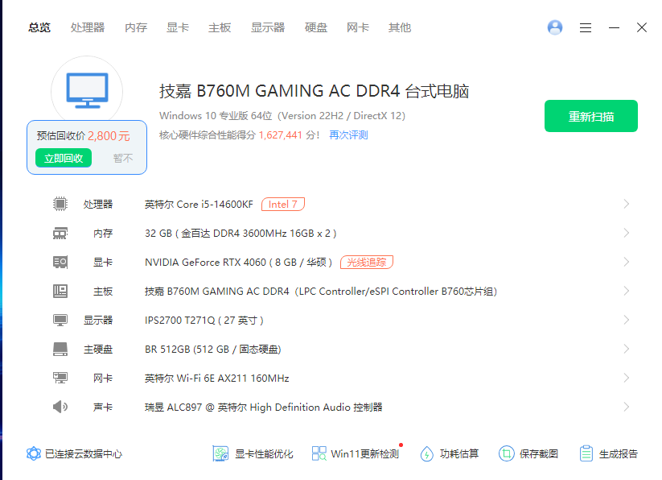Click the 已连接云数据中心 status text

pos(84,454)
